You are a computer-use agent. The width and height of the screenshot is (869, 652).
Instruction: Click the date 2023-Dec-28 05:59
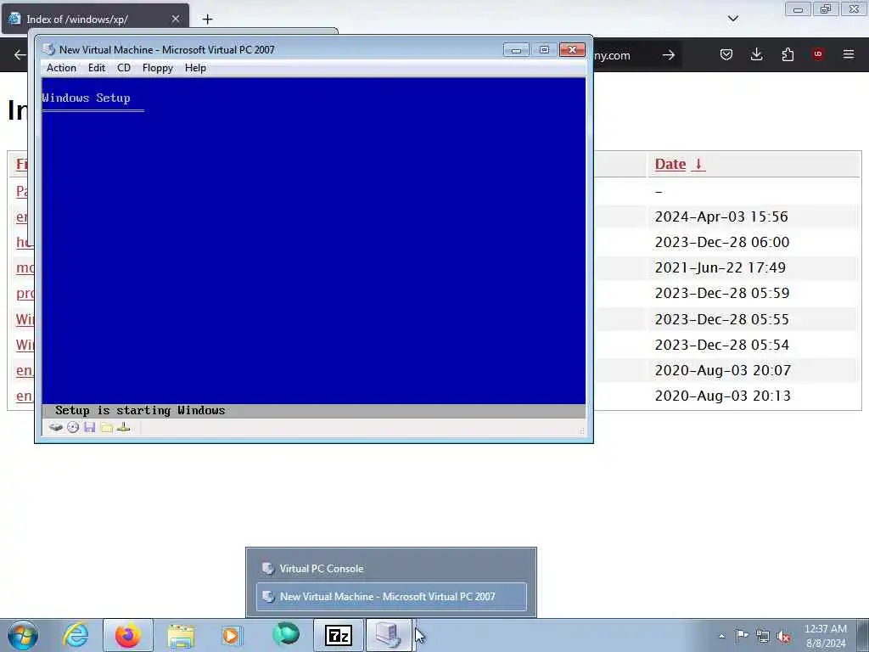coord(721,293)
